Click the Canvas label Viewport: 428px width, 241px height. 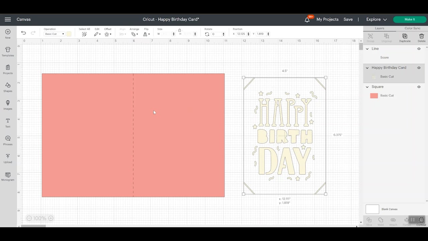pos(24,19)
